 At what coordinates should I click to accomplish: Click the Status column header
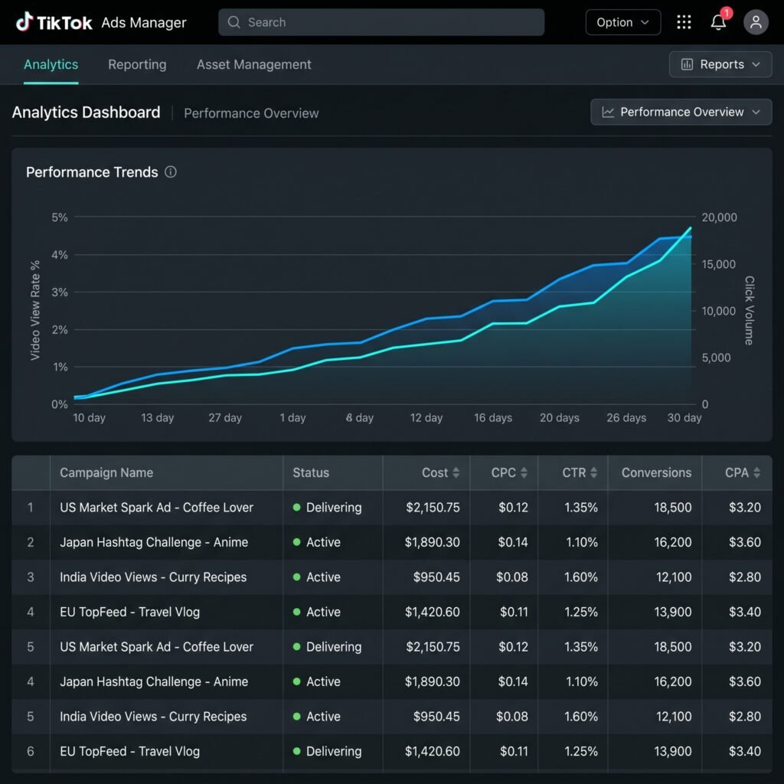coord(311,472)
